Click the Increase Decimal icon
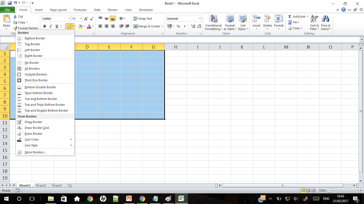 click(x=193, y=26)
